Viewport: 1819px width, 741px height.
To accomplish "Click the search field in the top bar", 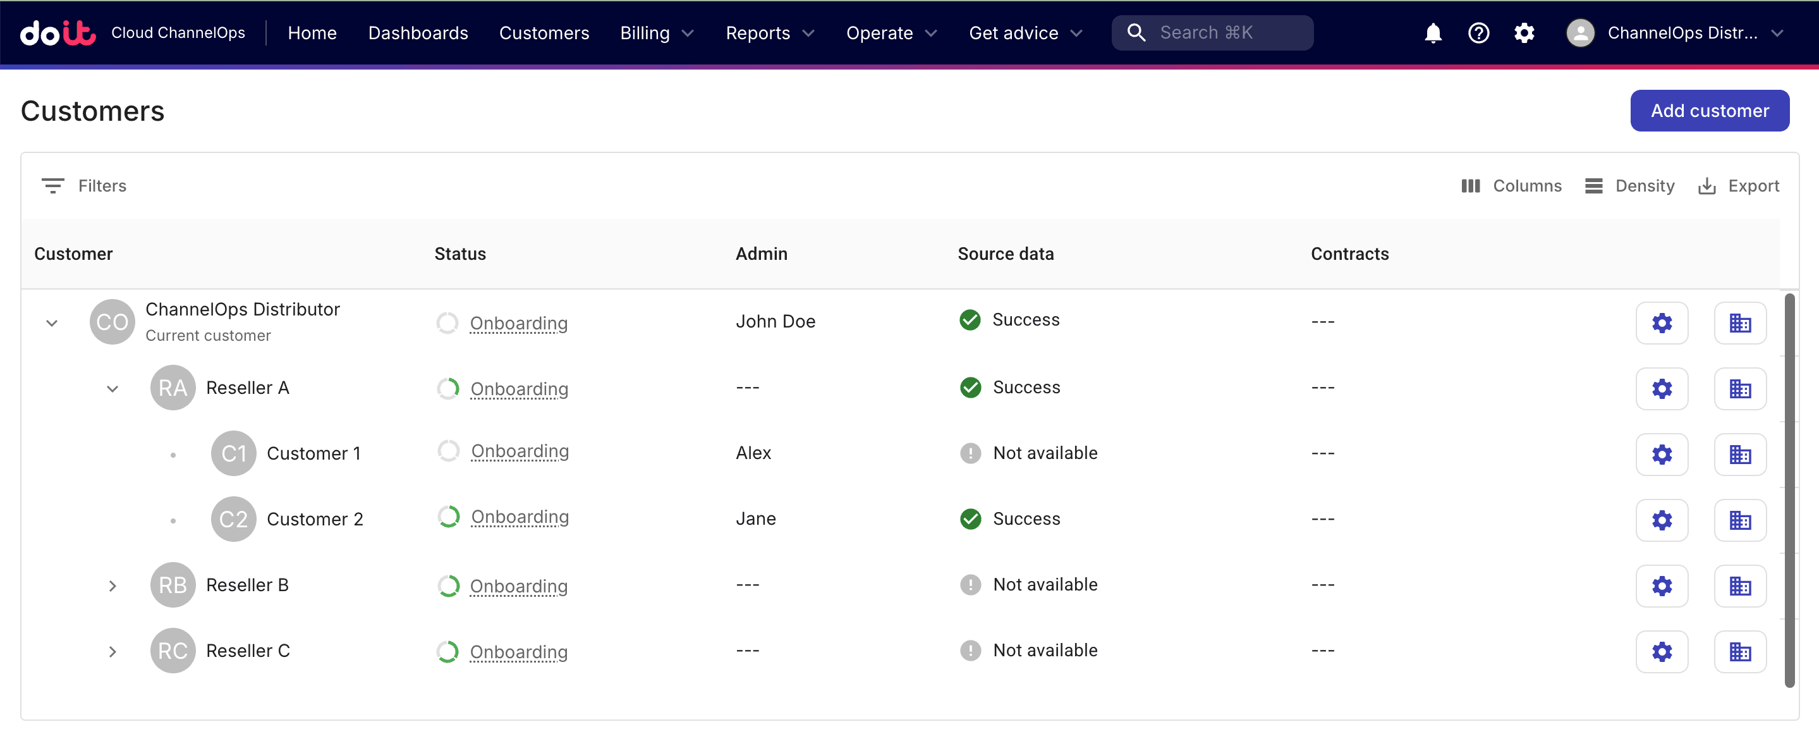I will pyautogui.click(x=1212, y=32).
